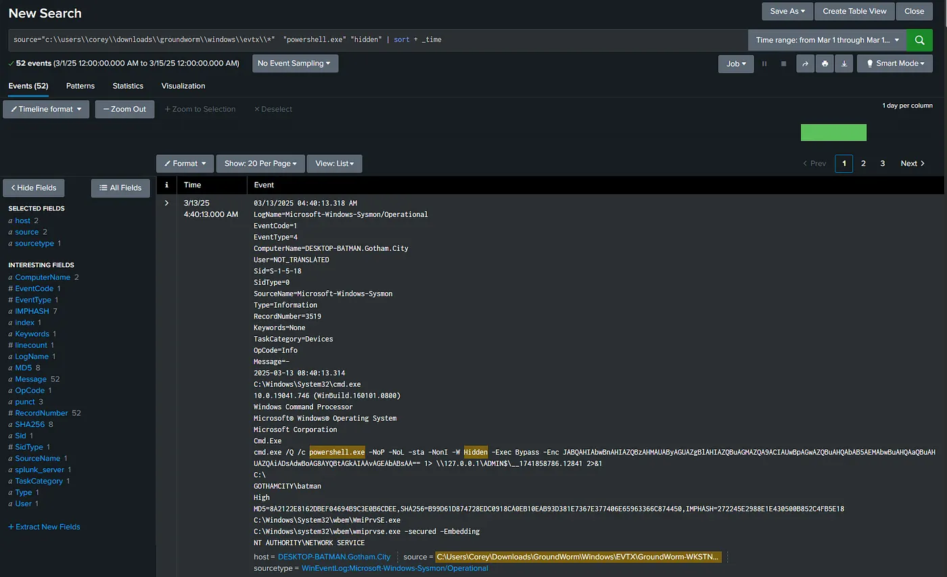Click the share job arrow icon

[x=805, y=64]
